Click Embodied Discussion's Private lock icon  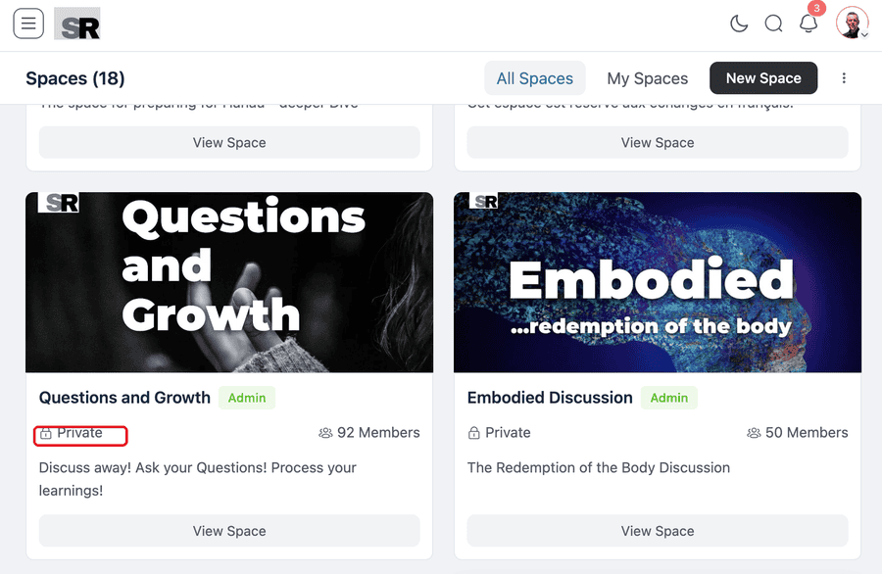click(x=474, y=433)
